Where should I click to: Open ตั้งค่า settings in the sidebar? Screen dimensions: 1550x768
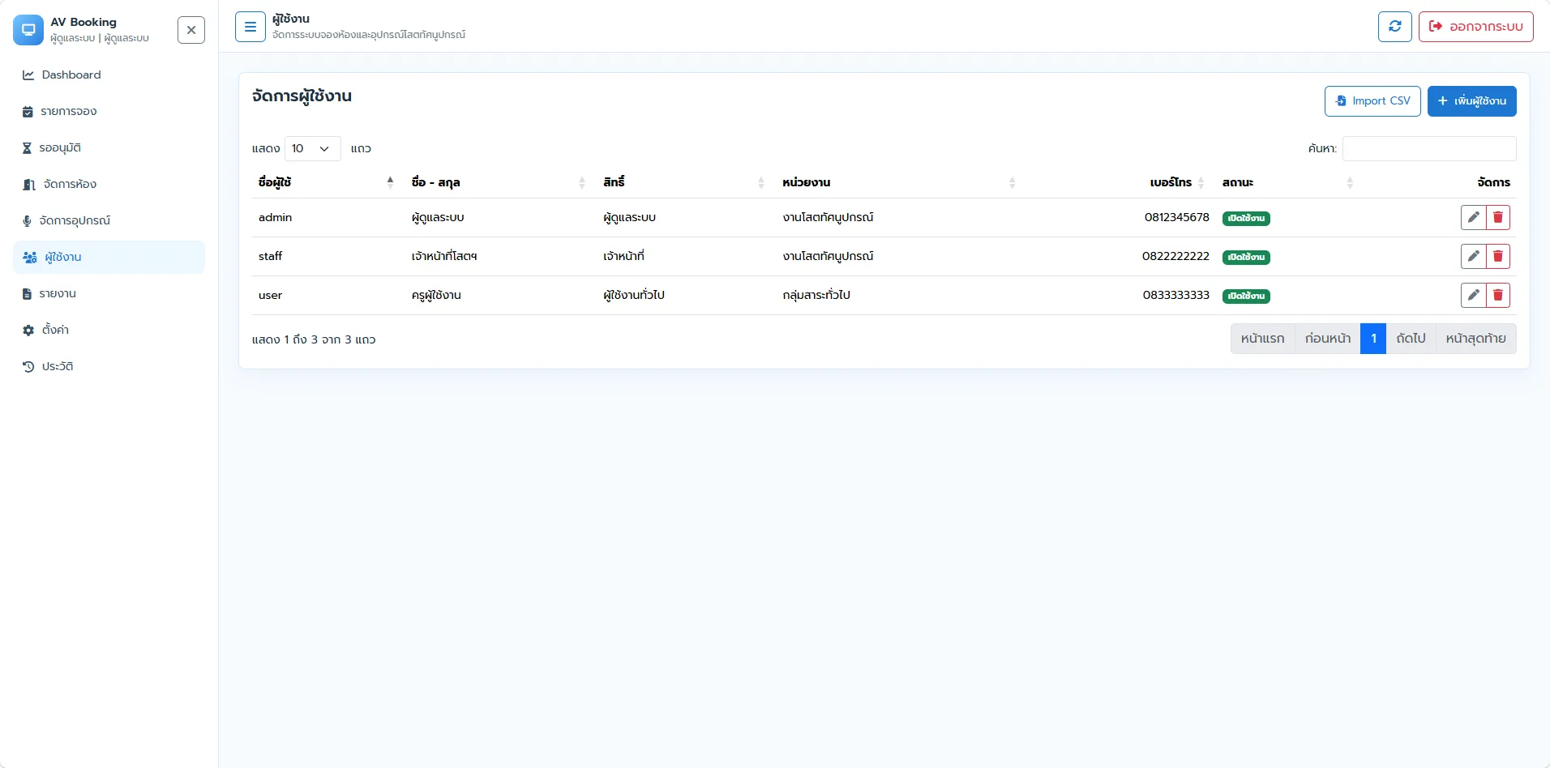tap(109, 330)
